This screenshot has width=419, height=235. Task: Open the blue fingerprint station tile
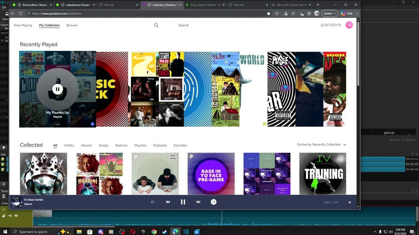[198, 89]
